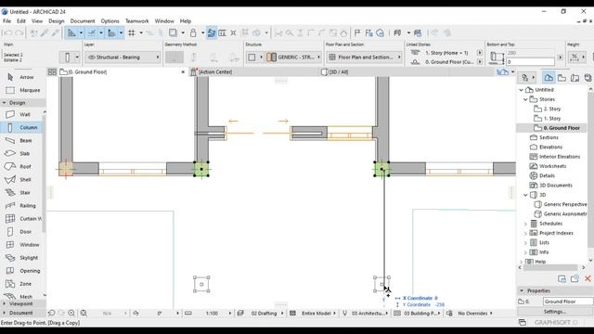
Task: Toggle the grid snap button
Action: pyautogui.click(x=132, y=33)
